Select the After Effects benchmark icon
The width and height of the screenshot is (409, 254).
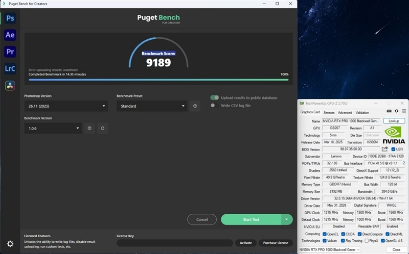10,35
